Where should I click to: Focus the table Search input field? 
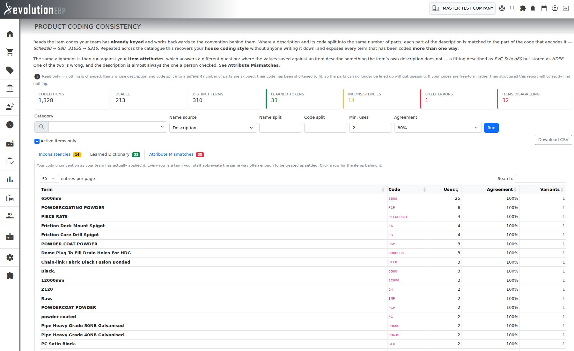[541, 179]
